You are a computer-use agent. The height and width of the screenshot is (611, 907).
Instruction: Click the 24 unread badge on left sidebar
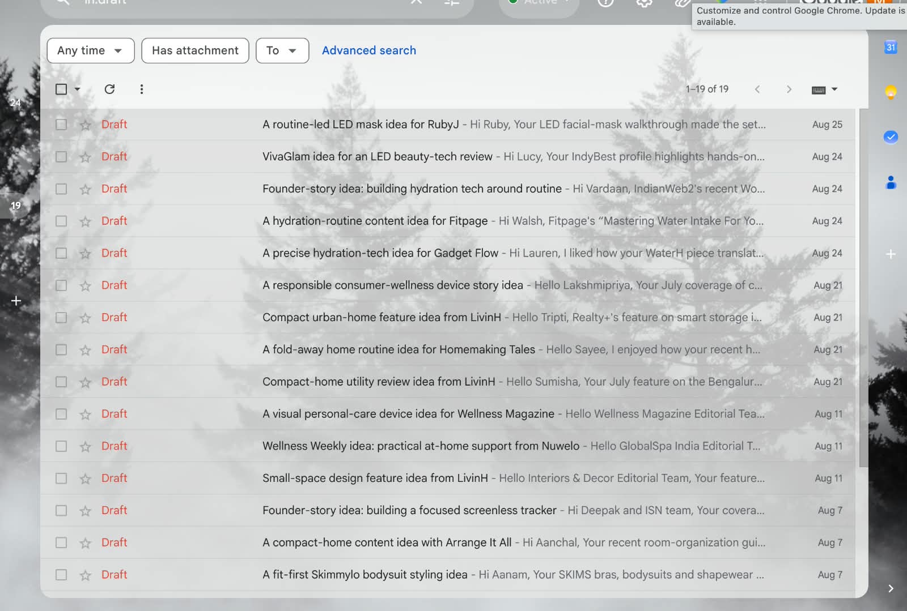pos(15,103)
